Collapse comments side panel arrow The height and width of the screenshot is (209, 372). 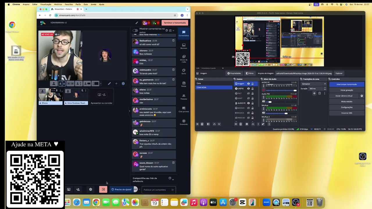[130, 111]
